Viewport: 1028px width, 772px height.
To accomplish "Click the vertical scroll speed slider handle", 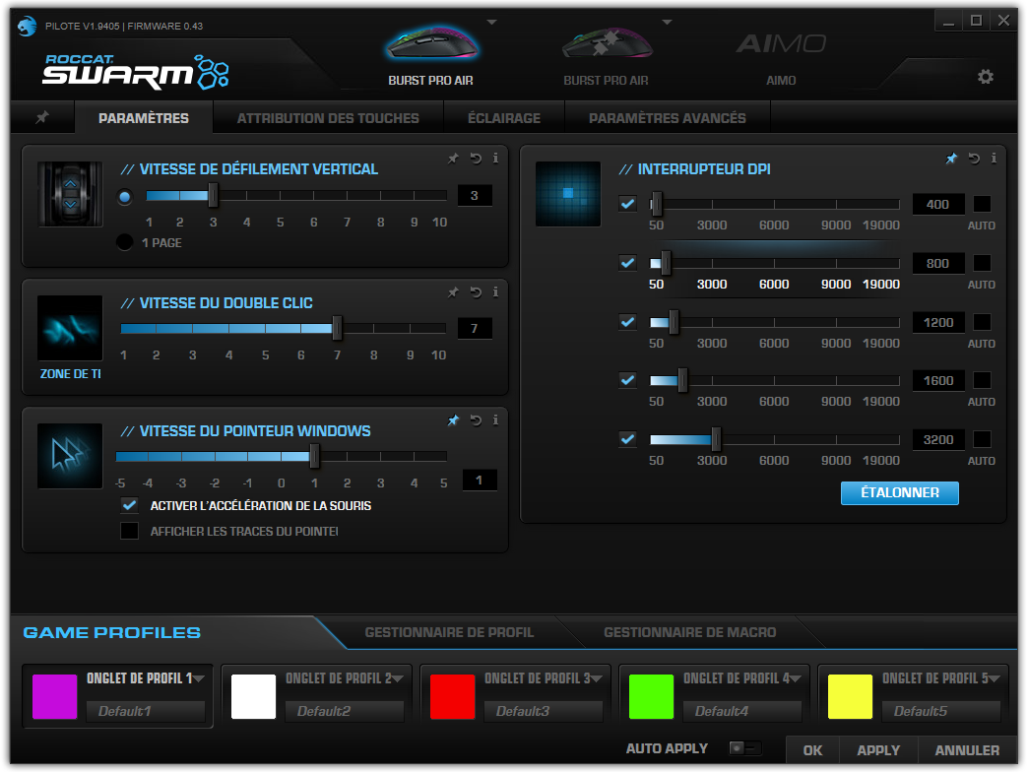I will (213, 195).
